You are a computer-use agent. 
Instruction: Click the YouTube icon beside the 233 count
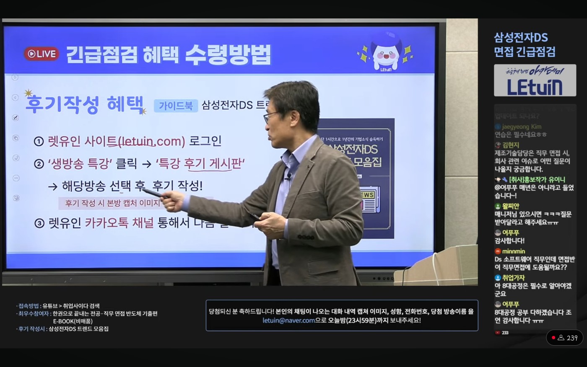[498, 333]
